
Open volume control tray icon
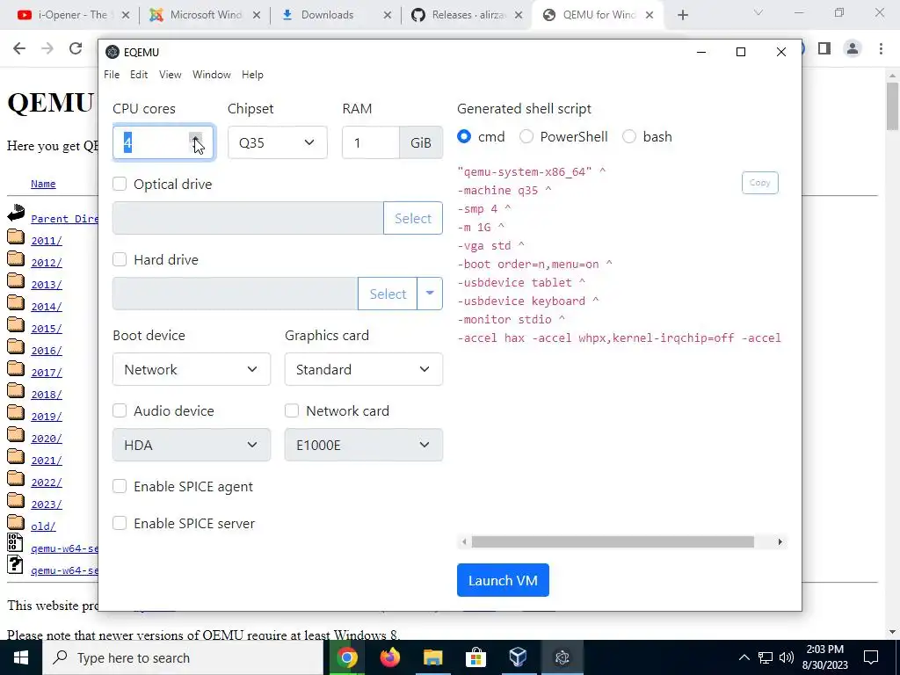click(787, 657)
